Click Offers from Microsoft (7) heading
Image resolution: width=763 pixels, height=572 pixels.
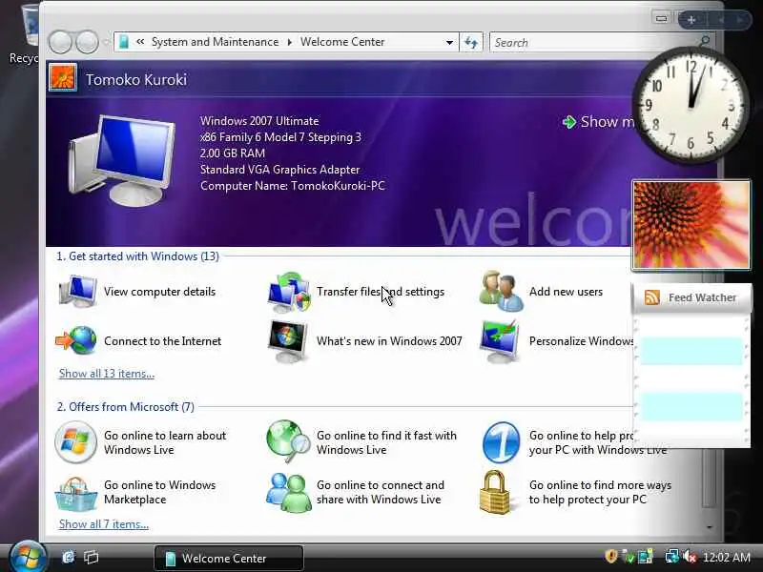pos(125,407)
